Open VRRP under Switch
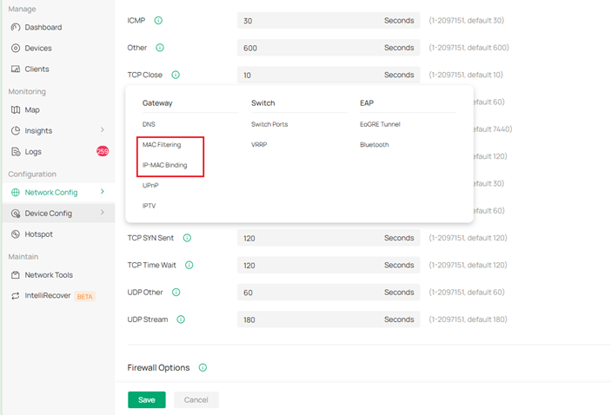This screenshot has width=611, height=415. [259, 145]
